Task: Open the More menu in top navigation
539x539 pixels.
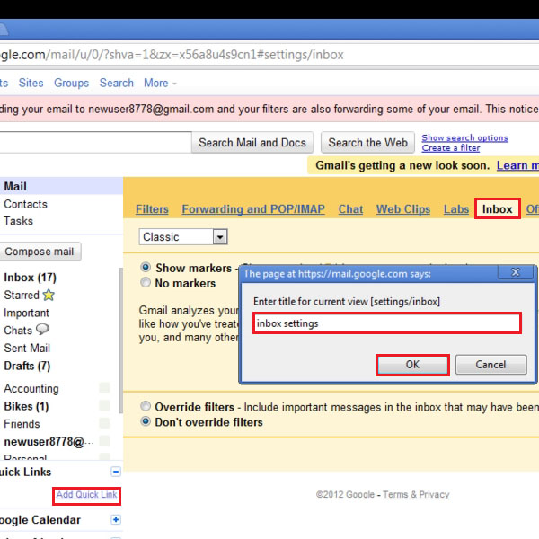Action: coord(160,83)
